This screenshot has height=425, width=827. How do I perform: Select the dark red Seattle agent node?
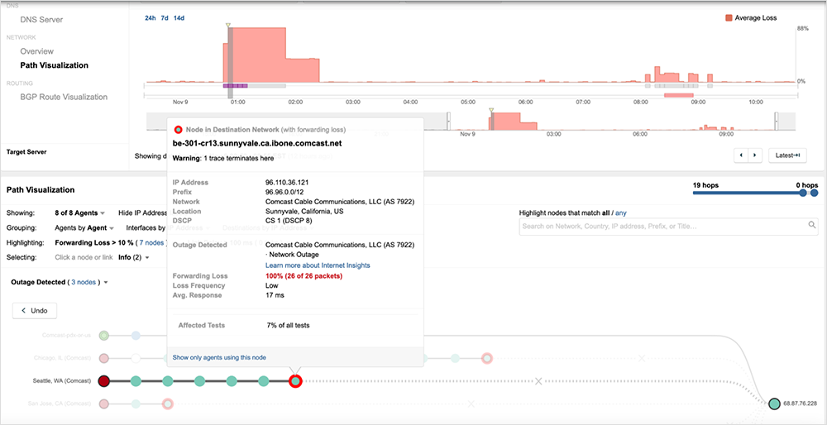[104, 381]
